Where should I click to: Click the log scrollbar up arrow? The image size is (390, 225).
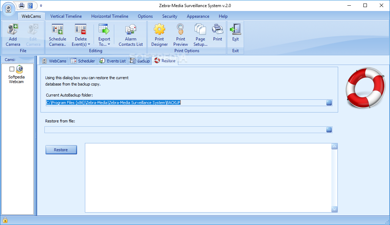coord(334,147)
